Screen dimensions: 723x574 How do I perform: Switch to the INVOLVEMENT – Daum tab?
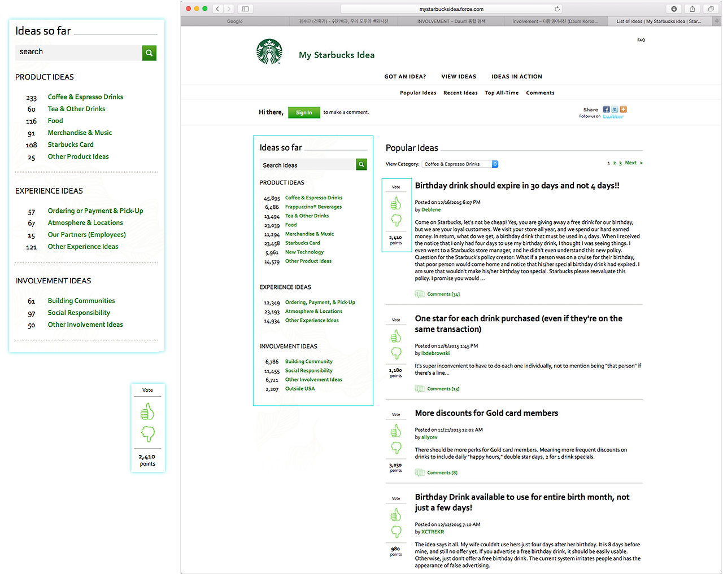[451, 21]
